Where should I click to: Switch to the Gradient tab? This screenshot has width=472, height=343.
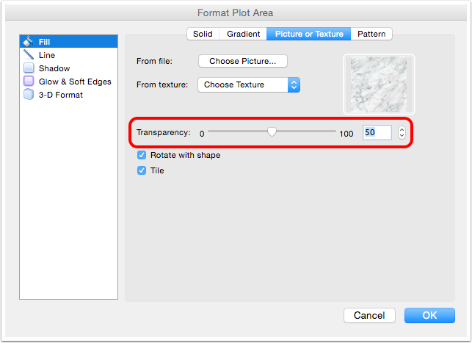point(243,34)
